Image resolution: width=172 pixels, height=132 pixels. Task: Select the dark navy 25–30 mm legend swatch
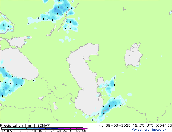coord(55,128)
